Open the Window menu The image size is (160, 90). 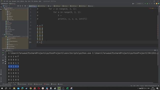point(36,1)
